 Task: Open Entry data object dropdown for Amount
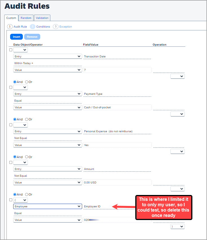click(x=48, y=169)
